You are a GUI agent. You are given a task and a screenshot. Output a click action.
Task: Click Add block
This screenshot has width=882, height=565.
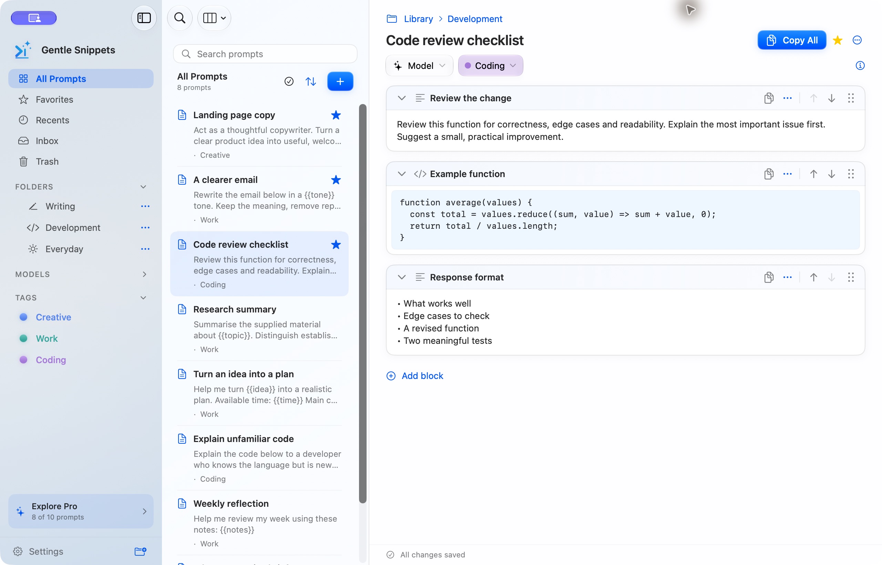click(414, 376)
